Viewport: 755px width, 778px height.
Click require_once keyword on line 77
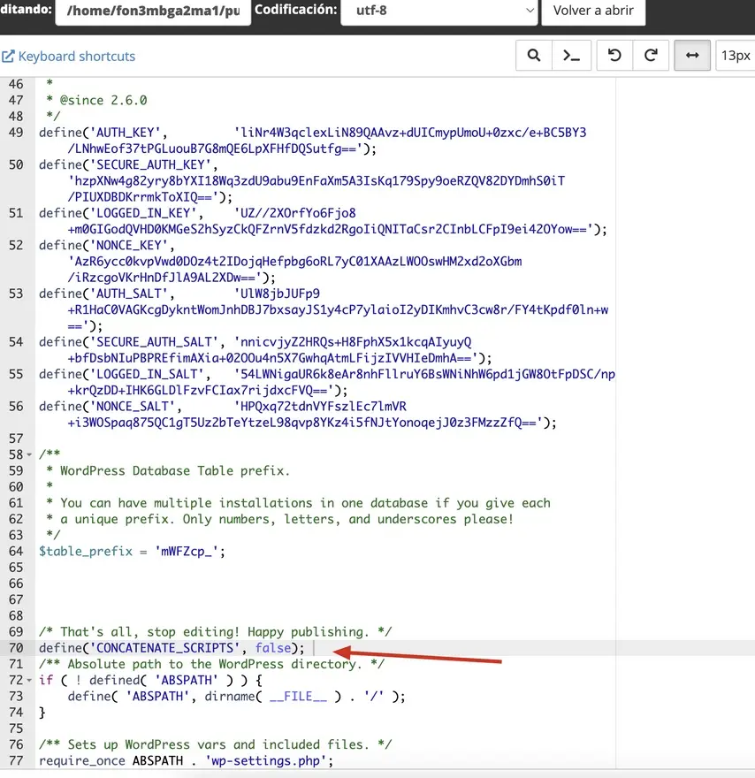[x=82, y=761]
